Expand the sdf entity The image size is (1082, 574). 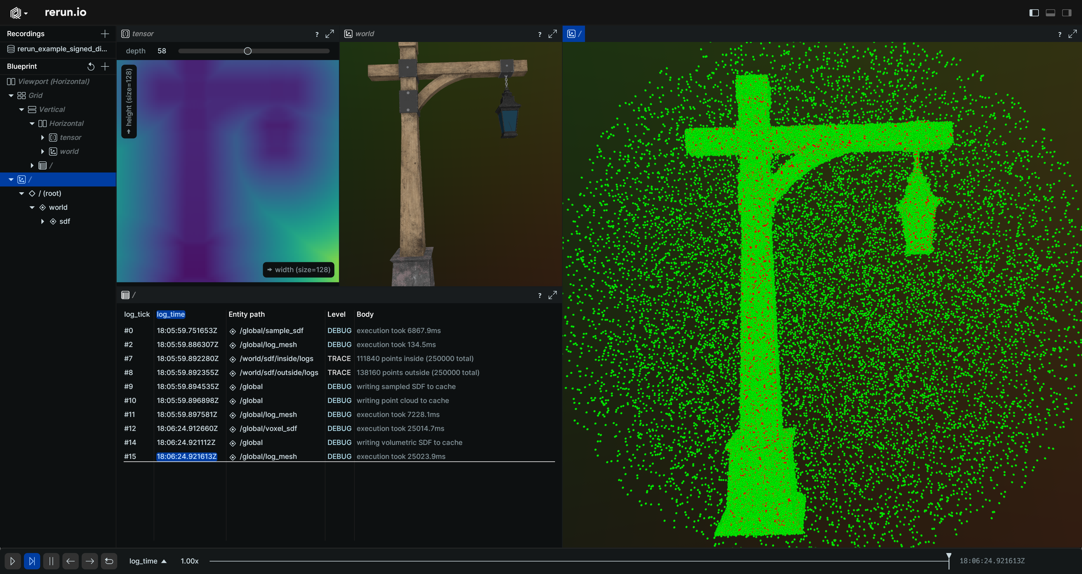click(42, 221)
